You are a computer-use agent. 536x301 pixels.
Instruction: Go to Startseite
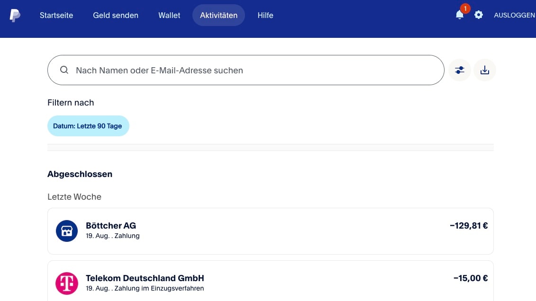[56, 15]
